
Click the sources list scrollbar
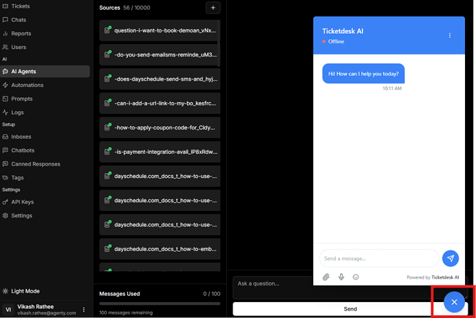click(219, 43)
